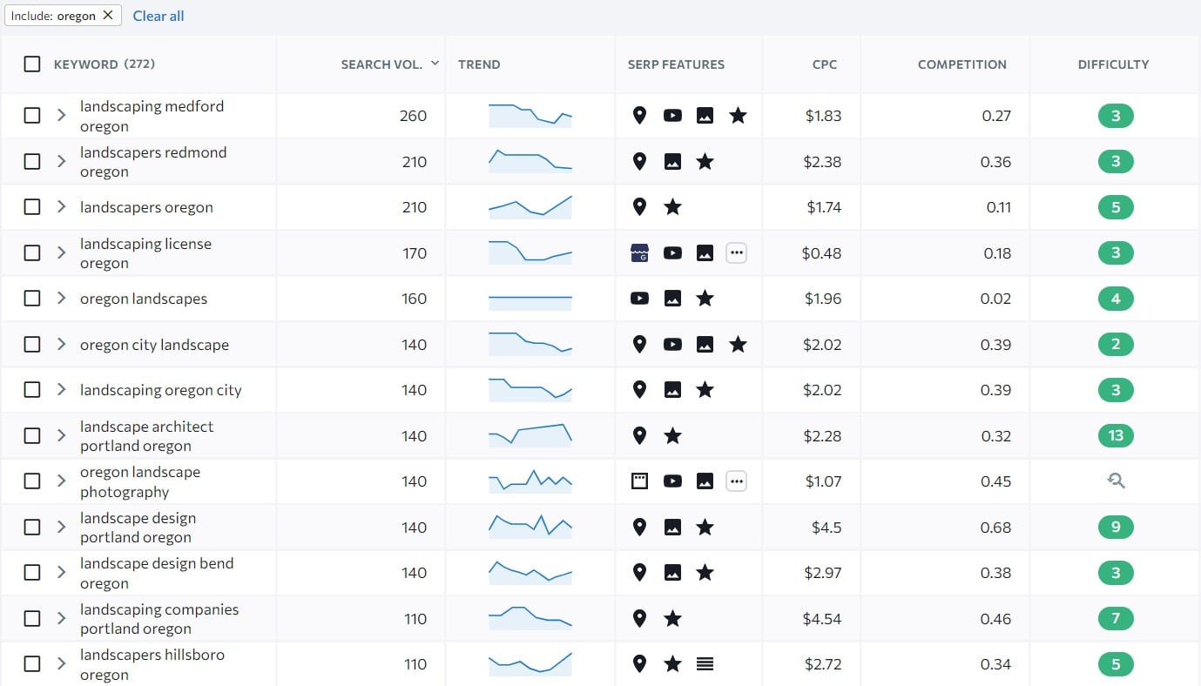Sort by Keyword column header
Image resolution: width=1201 pixels, height=686 pixels.
click(x=105, y=64)
